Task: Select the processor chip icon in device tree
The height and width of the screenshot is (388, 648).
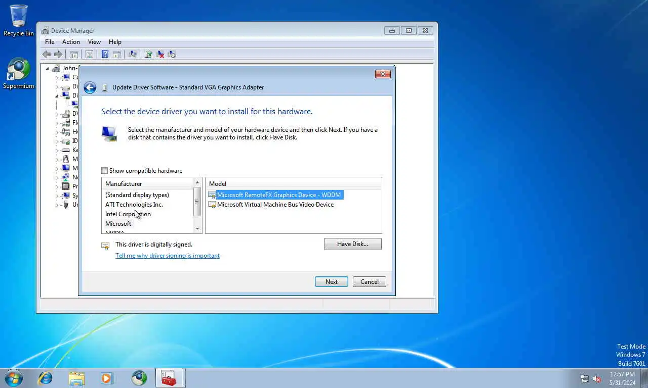Action: tap(65, 186)
